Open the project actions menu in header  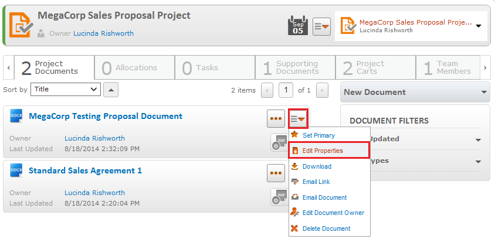[x=321, y=26]
